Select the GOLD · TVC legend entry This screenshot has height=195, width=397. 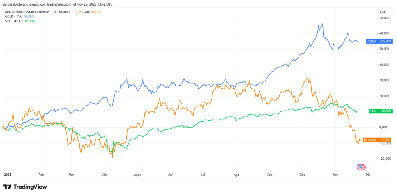(14, 16)
